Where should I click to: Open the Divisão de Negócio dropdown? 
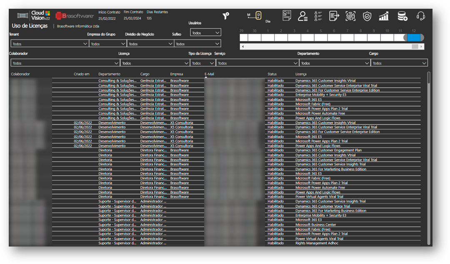(150, 44)
